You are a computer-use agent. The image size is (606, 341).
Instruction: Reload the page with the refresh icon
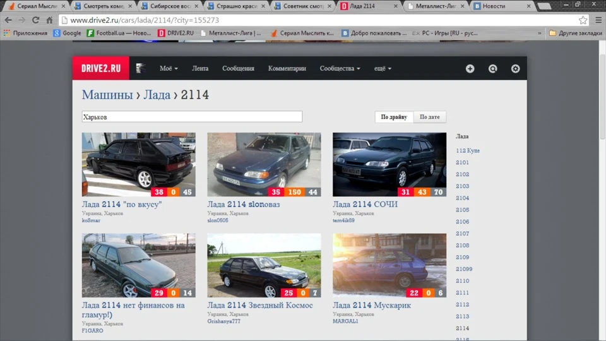[x=35, y=20]
